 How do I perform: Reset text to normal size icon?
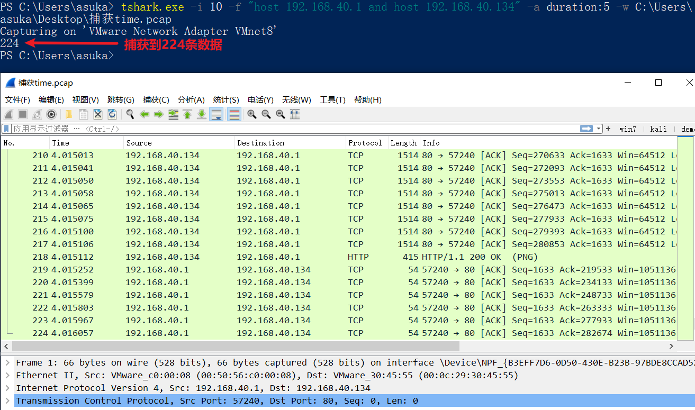click(x=281, y=114)
